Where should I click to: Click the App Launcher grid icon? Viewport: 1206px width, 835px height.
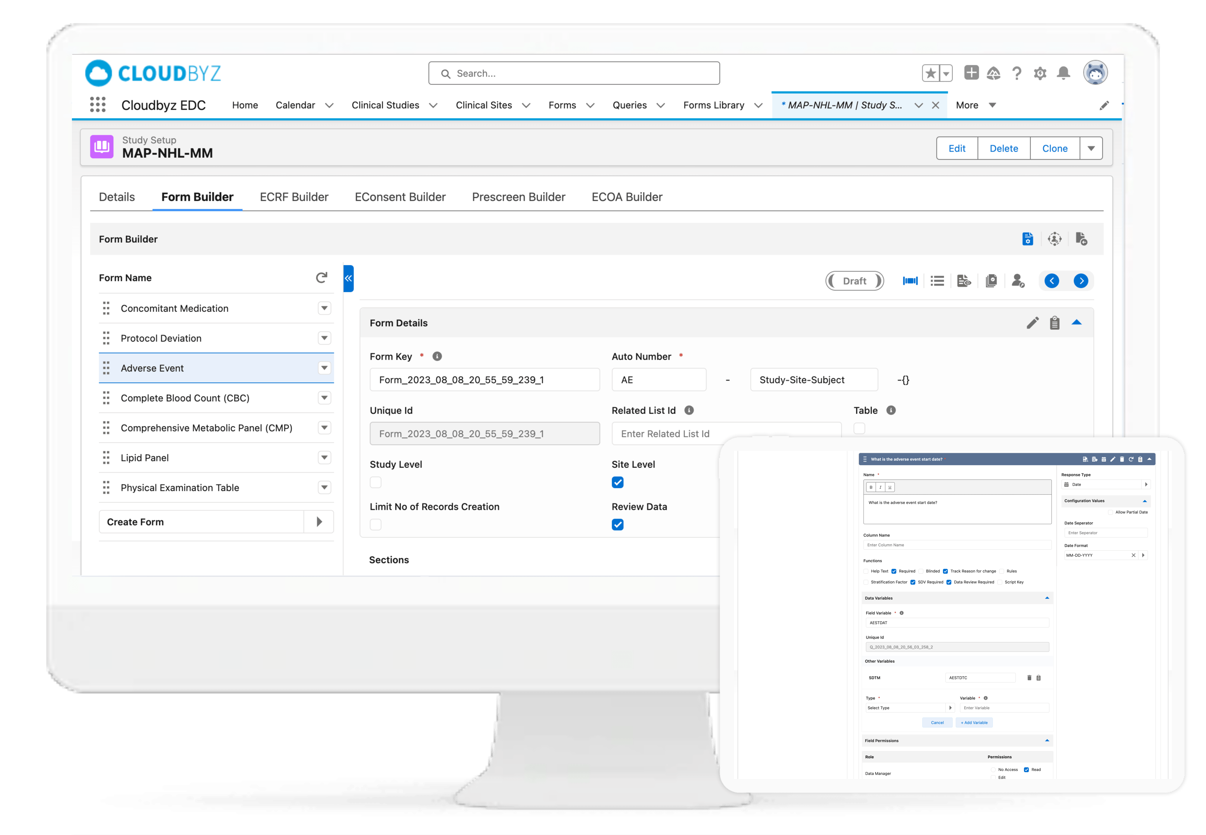point(98,105)
